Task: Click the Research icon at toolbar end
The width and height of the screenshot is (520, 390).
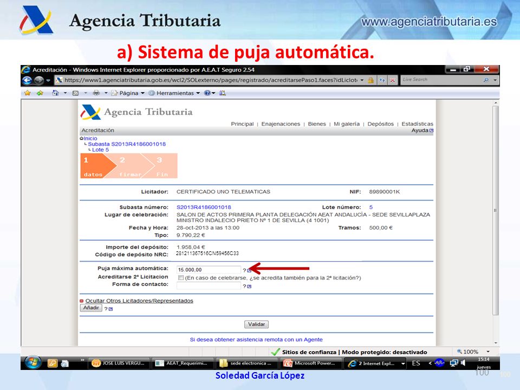Action: click(x=223, y=93)
